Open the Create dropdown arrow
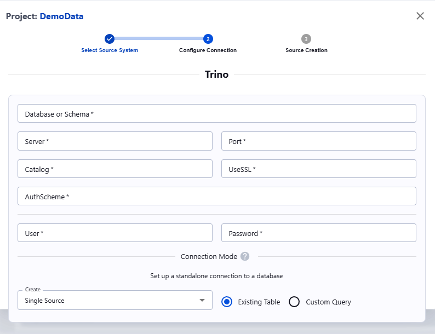This screenshot has width=435, height=334. 202,301
